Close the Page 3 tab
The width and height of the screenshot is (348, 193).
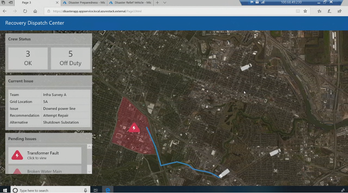click(x=57, y=3)
